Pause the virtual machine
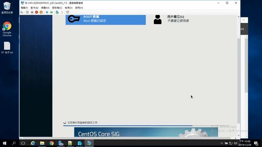The image size is (262, 147). pyautogui.click(x=47, y=12)
